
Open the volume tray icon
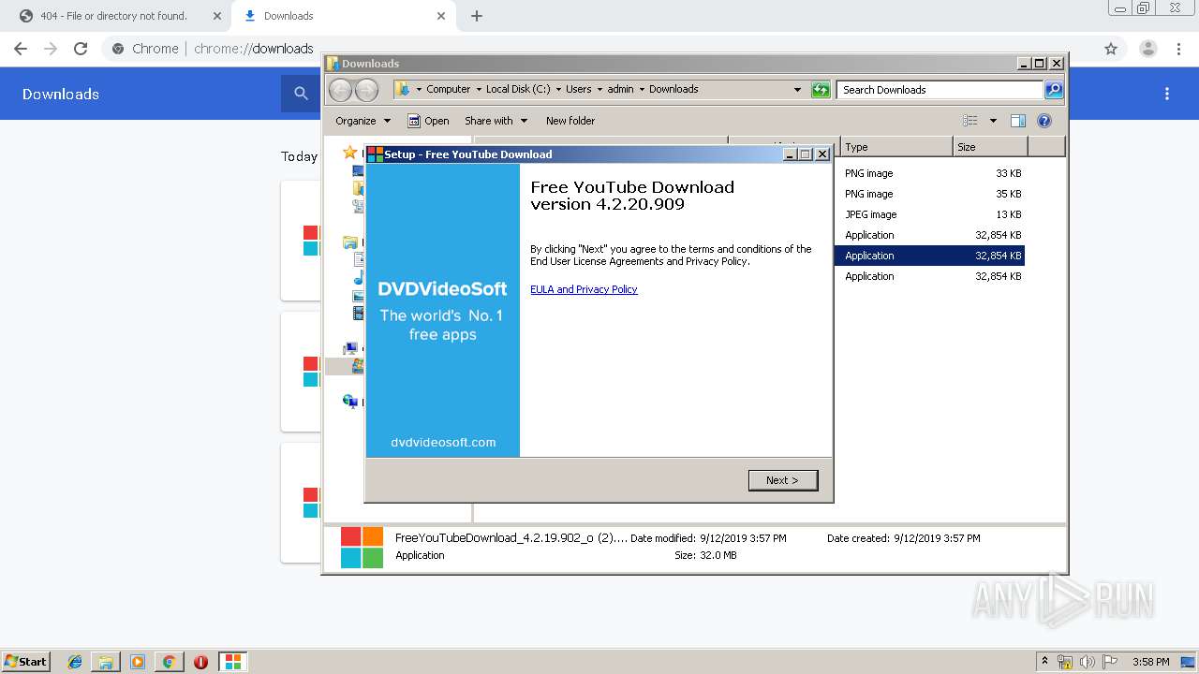coord(1088,662)
